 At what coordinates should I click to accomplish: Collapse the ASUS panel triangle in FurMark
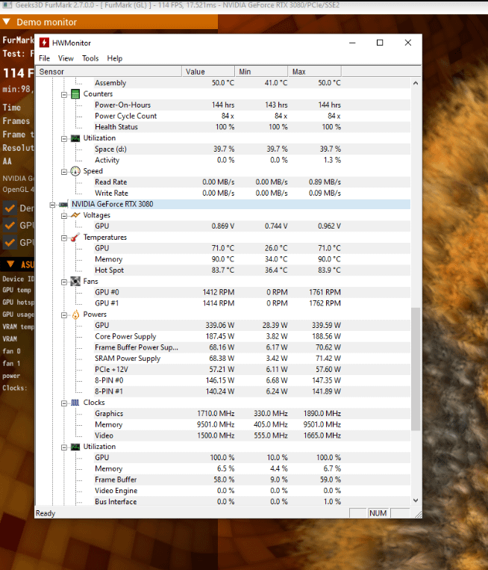(x=10, y=264)
